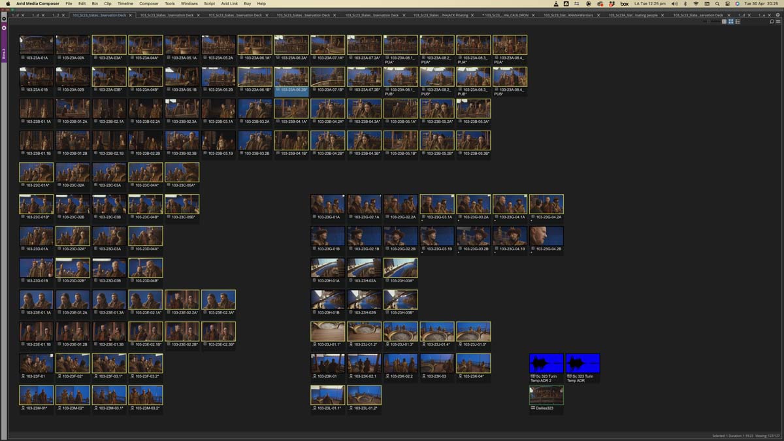784x441 pixels.
Task: Open the Wi-Fi status icon
Action: click(x=696, y=4)
